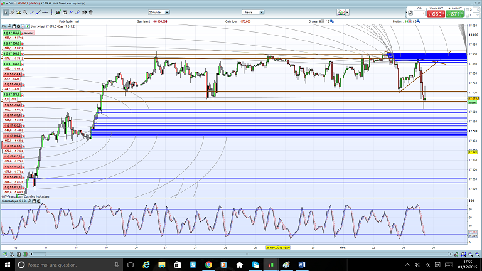Click the red Vente MKT sell button
Image resolution: width=482 pixels, height=271 pixels.
pyautogui.click(x=437, y=13)
